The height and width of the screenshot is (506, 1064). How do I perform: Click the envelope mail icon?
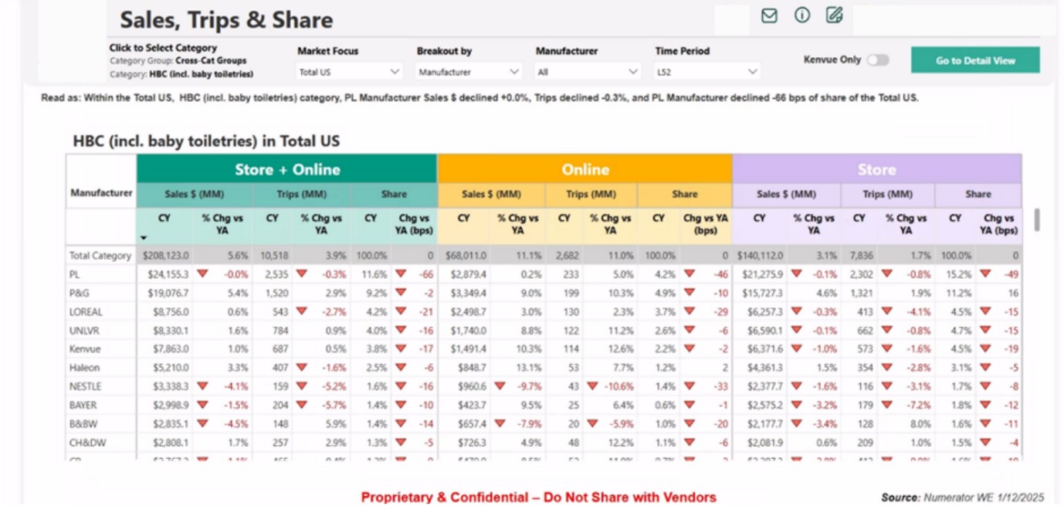(768, 15)
